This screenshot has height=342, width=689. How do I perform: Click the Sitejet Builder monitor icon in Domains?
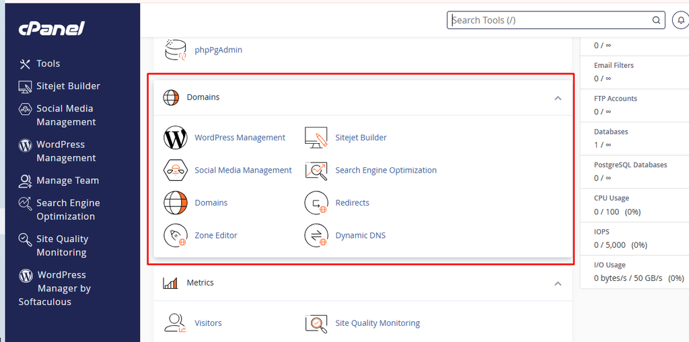click(316, 138)
